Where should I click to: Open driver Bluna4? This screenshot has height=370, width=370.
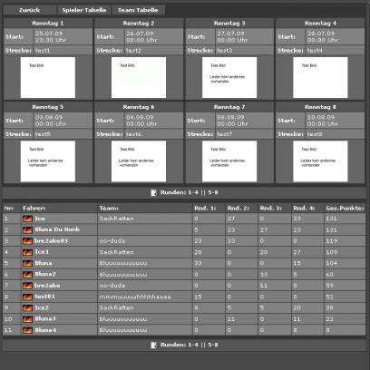[x=45, y=330]
